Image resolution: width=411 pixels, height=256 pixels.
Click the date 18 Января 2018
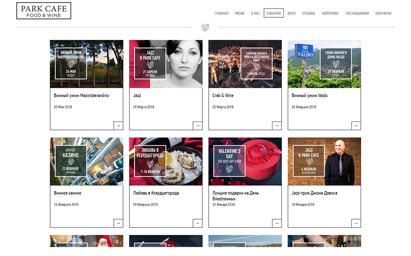coord(303,205)
